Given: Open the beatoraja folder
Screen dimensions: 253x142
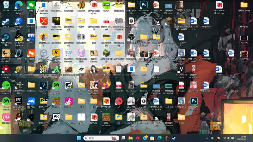Looking at the screenshot, I should (31, 87).
